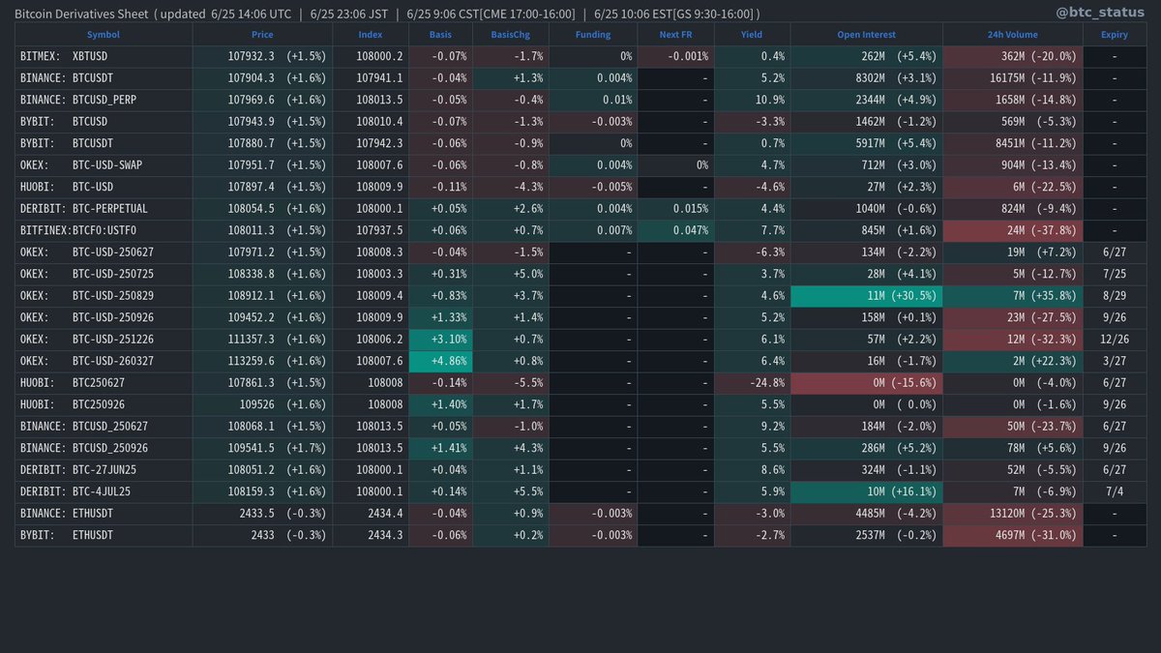Select open interest 10M (+16.1%)

point(866,491)
